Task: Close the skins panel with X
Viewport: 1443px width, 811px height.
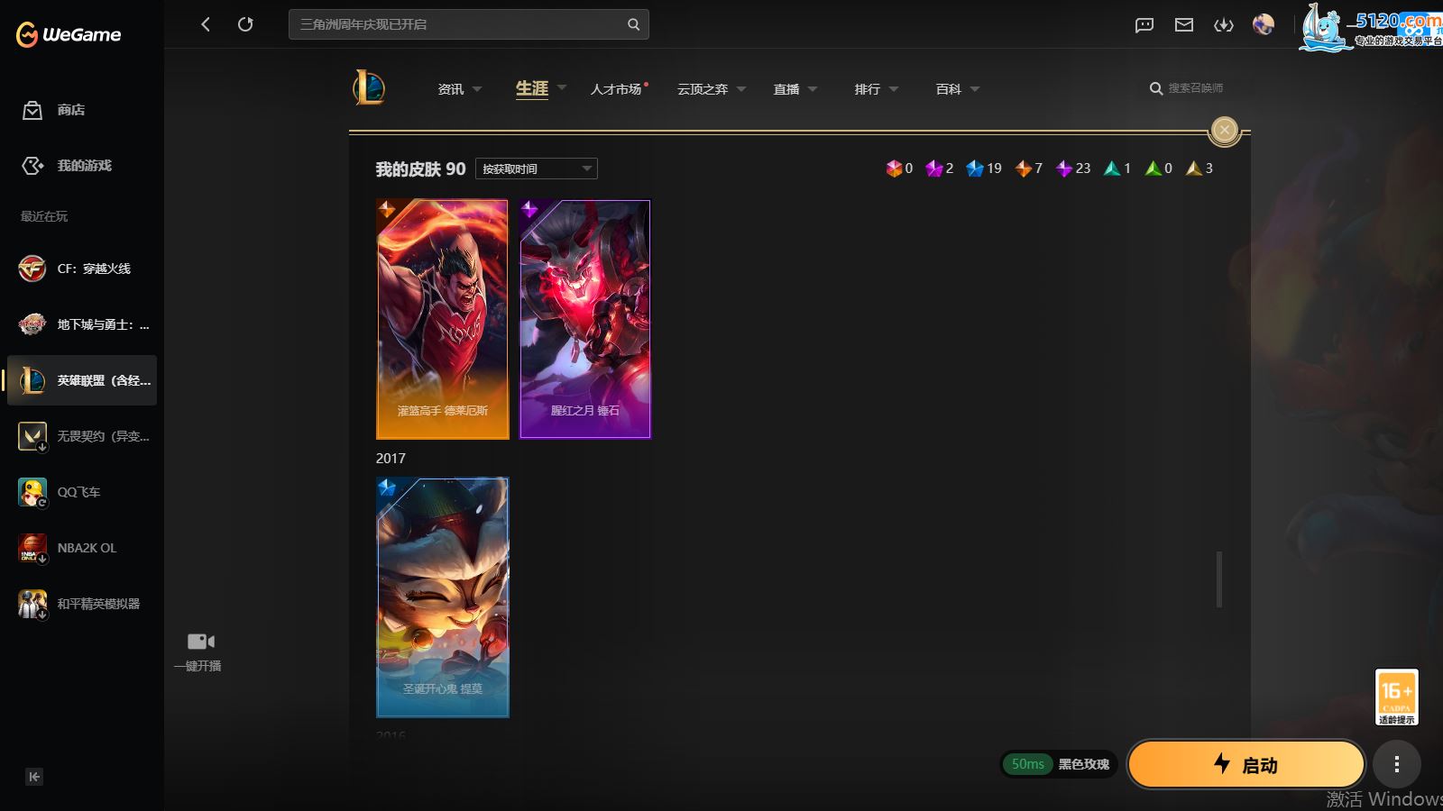Action: 1224,130
